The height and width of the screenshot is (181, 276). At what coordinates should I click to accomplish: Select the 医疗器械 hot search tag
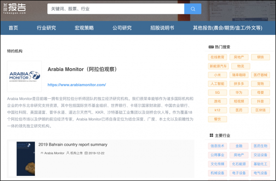tap(260, 75)
